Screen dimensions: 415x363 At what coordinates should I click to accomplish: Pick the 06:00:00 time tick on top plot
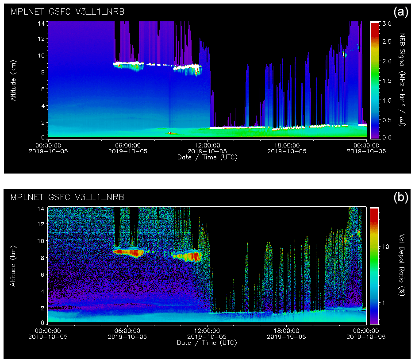(128, 145)
